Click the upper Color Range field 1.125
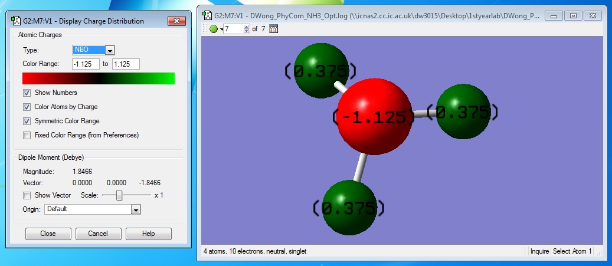612x266 pixels. pos(126,64)
